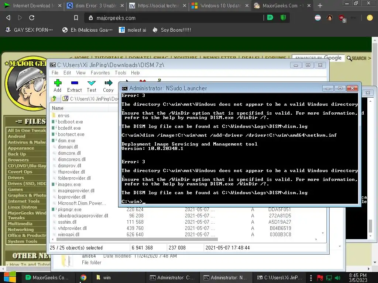
Task: Open the Linux Distros category on MajorGeeks
Action: (x=23, y=207)
